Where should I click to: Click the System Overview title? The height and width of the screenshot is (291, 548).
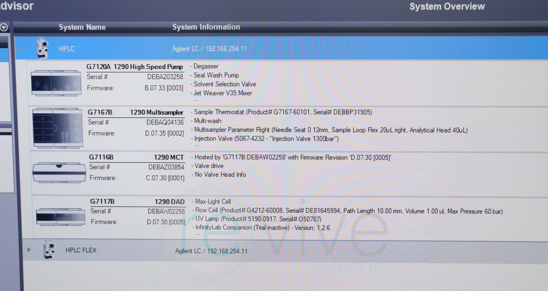pos(447,6)
